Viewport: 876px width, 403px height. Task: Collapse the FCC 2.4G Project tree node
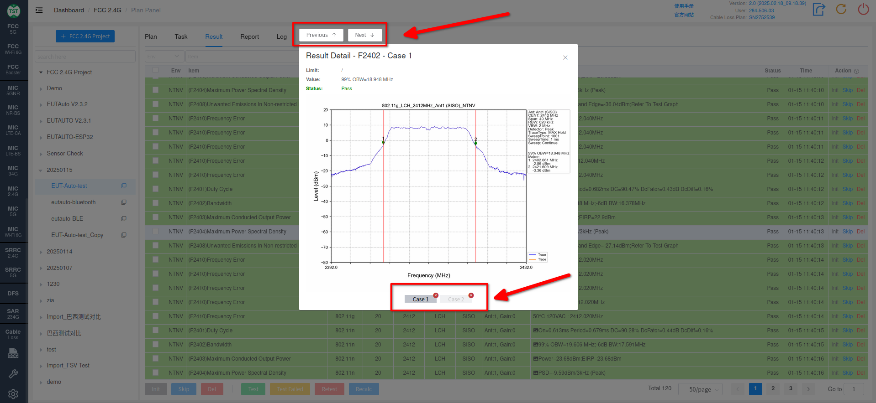tap(41, 72)
